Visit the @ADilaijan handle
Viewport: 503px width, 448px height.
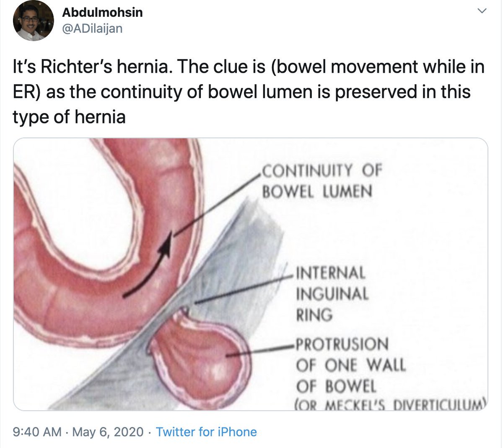92,29
